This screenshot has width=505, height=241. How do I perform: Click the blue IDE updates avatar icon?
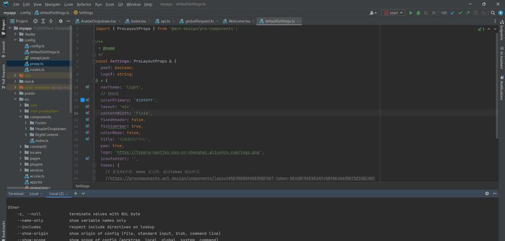[501, 13]
